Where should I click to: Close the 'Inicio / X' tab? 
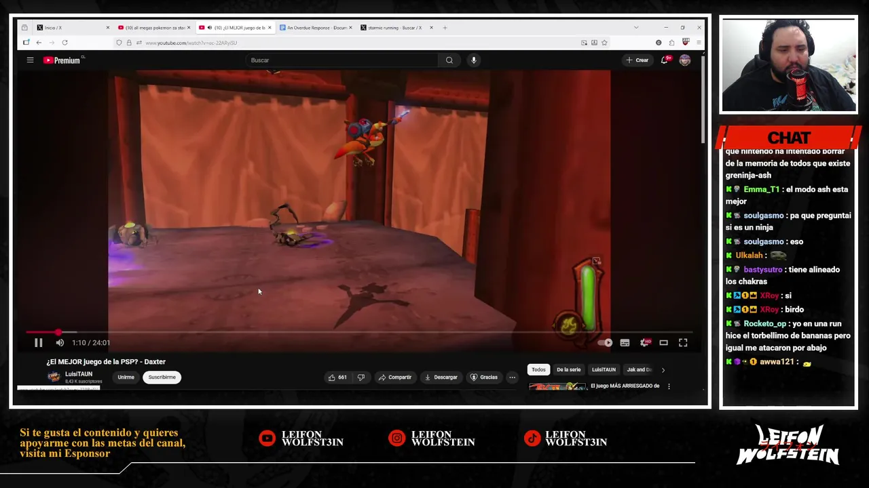pyautogui.click(x=107, y=28)
